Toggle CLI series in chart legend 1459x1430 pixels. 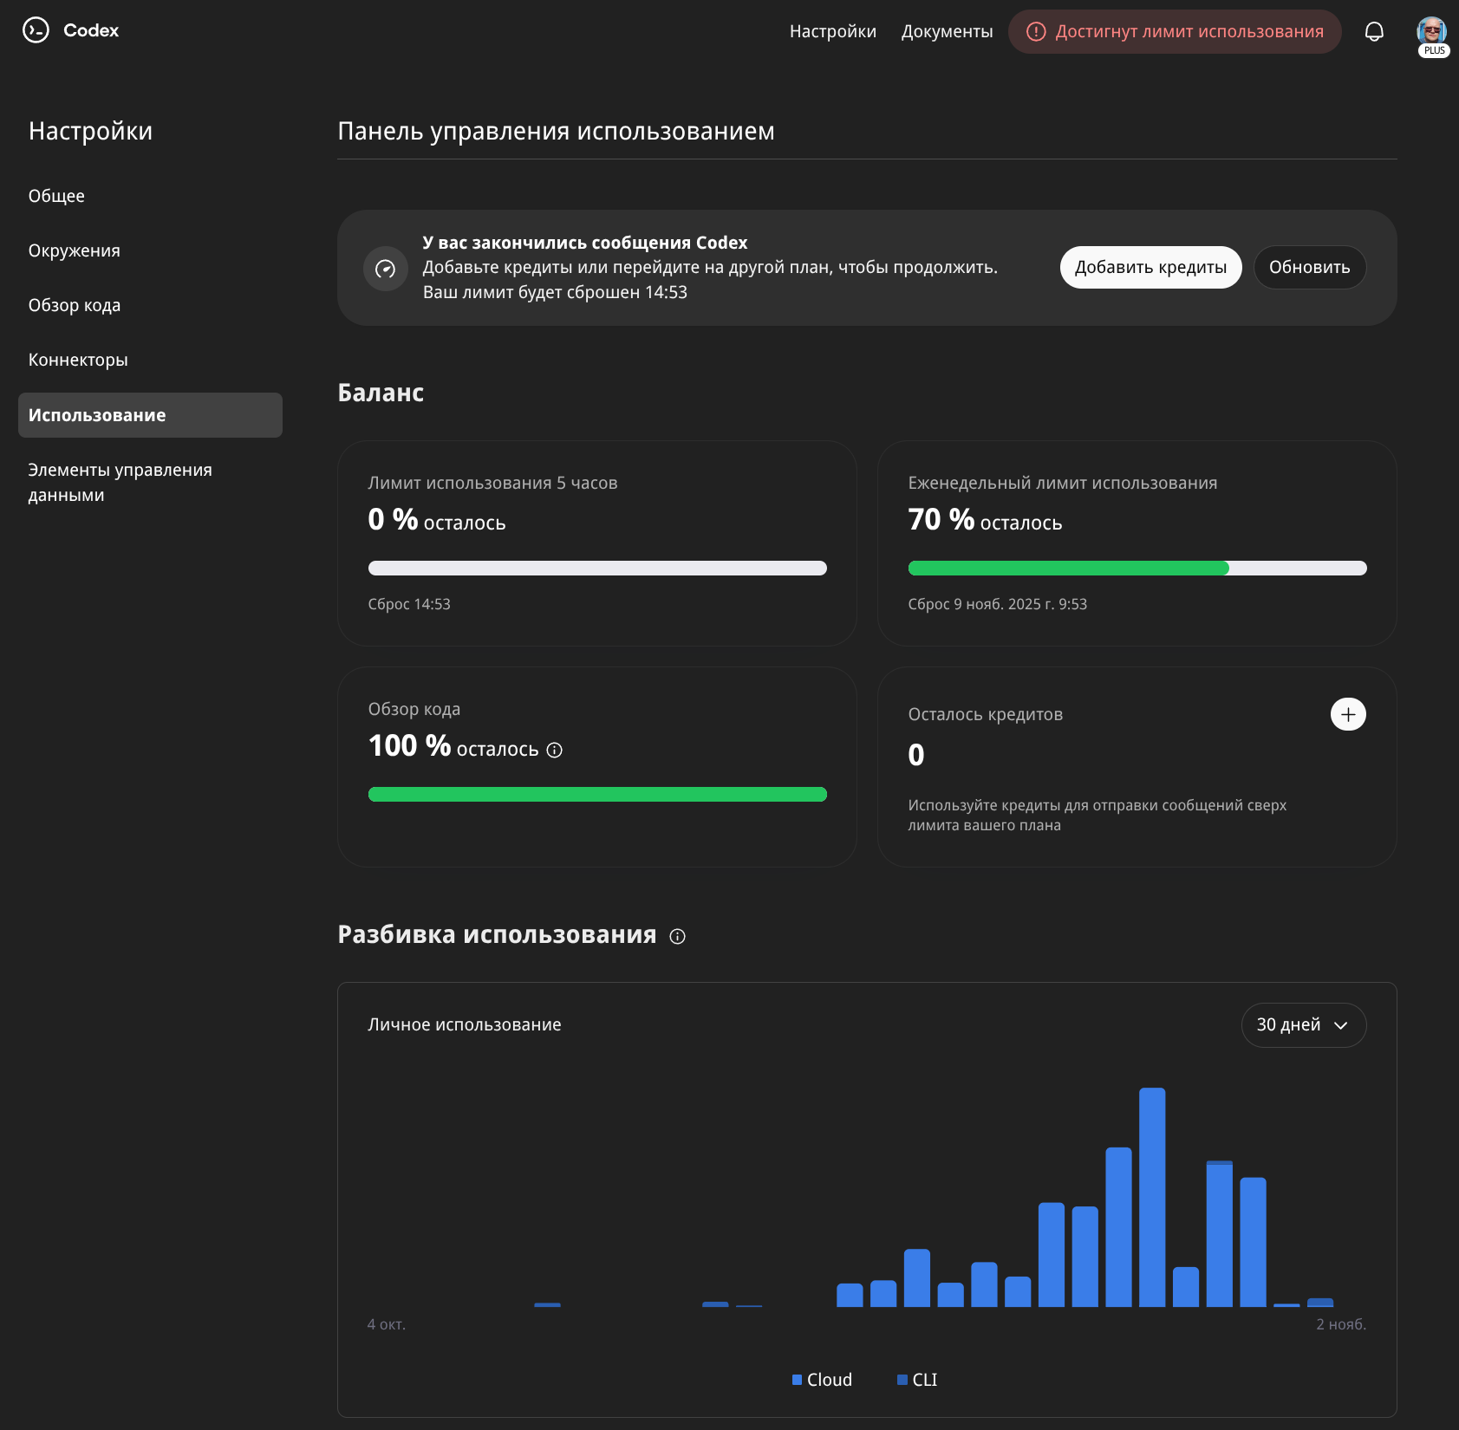pyautogui.click(x=917, y=1380)
